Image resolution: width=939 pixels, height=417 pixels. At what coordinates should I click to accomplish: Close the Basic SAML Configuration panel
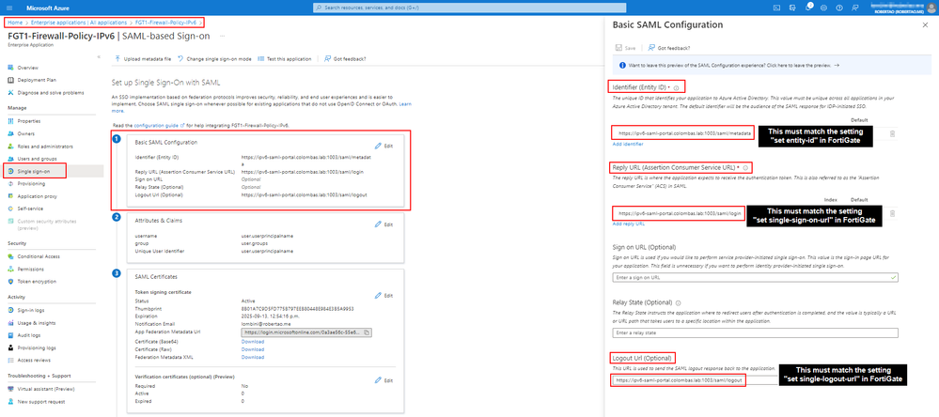926,25
